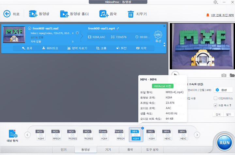Image resolution: width=235 pixels, height=155 pixels.
Task: Play the preview video
Action: (x=175, y=75)
